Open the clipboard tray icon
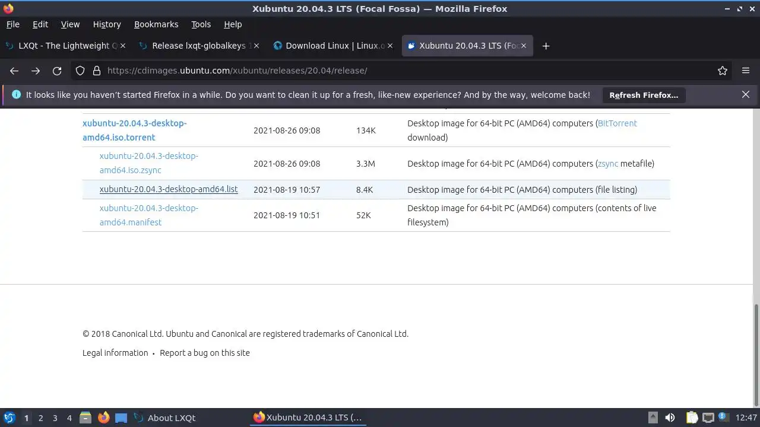760x427 pixels. [692, 418]
